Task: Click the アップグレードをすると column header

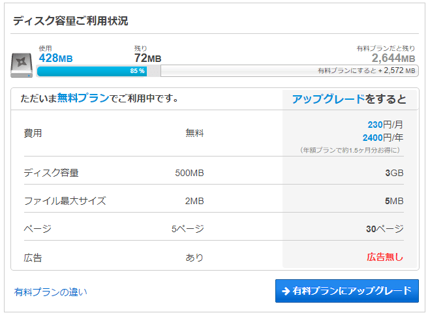Action: tap(349, 99)
